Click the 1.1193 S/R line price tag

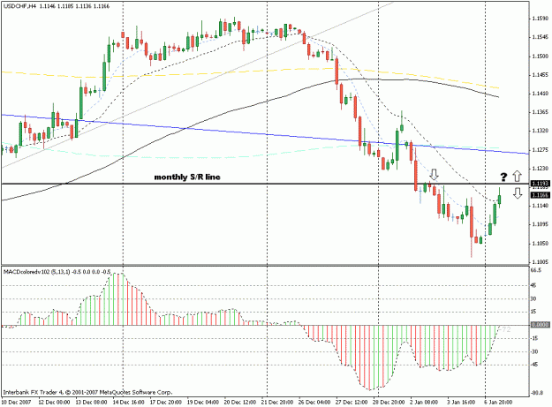[540, 184]
